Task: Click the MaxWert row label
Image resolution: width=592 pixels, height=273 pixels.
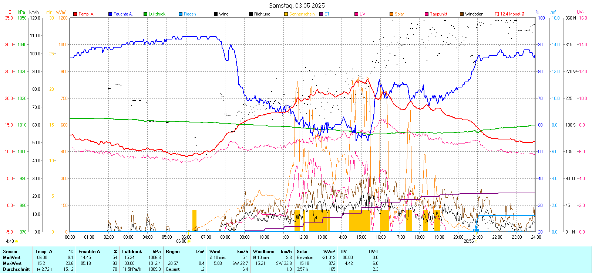Action: tap(12, 263)
